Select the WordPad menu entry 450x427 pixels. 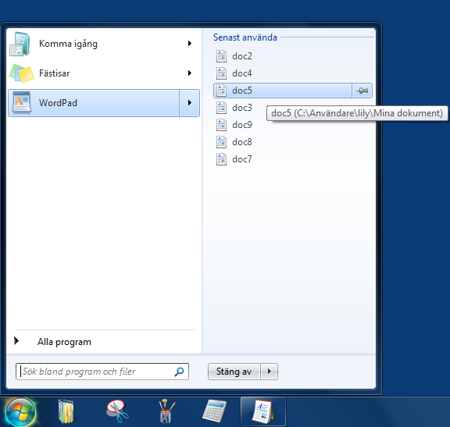[94, 103]
